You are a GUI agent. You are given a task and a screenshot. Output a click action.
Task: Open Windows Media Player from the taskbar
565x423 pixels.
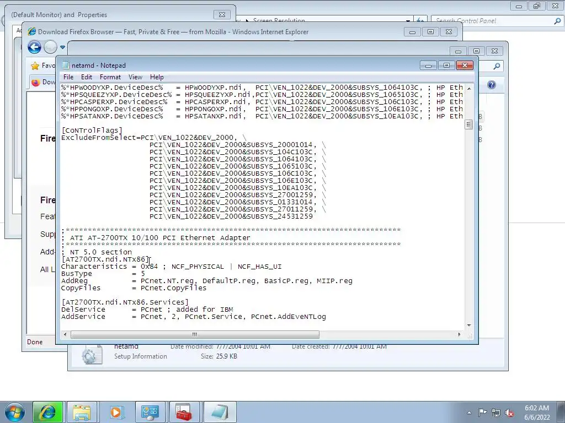click(x=116, y=412)
